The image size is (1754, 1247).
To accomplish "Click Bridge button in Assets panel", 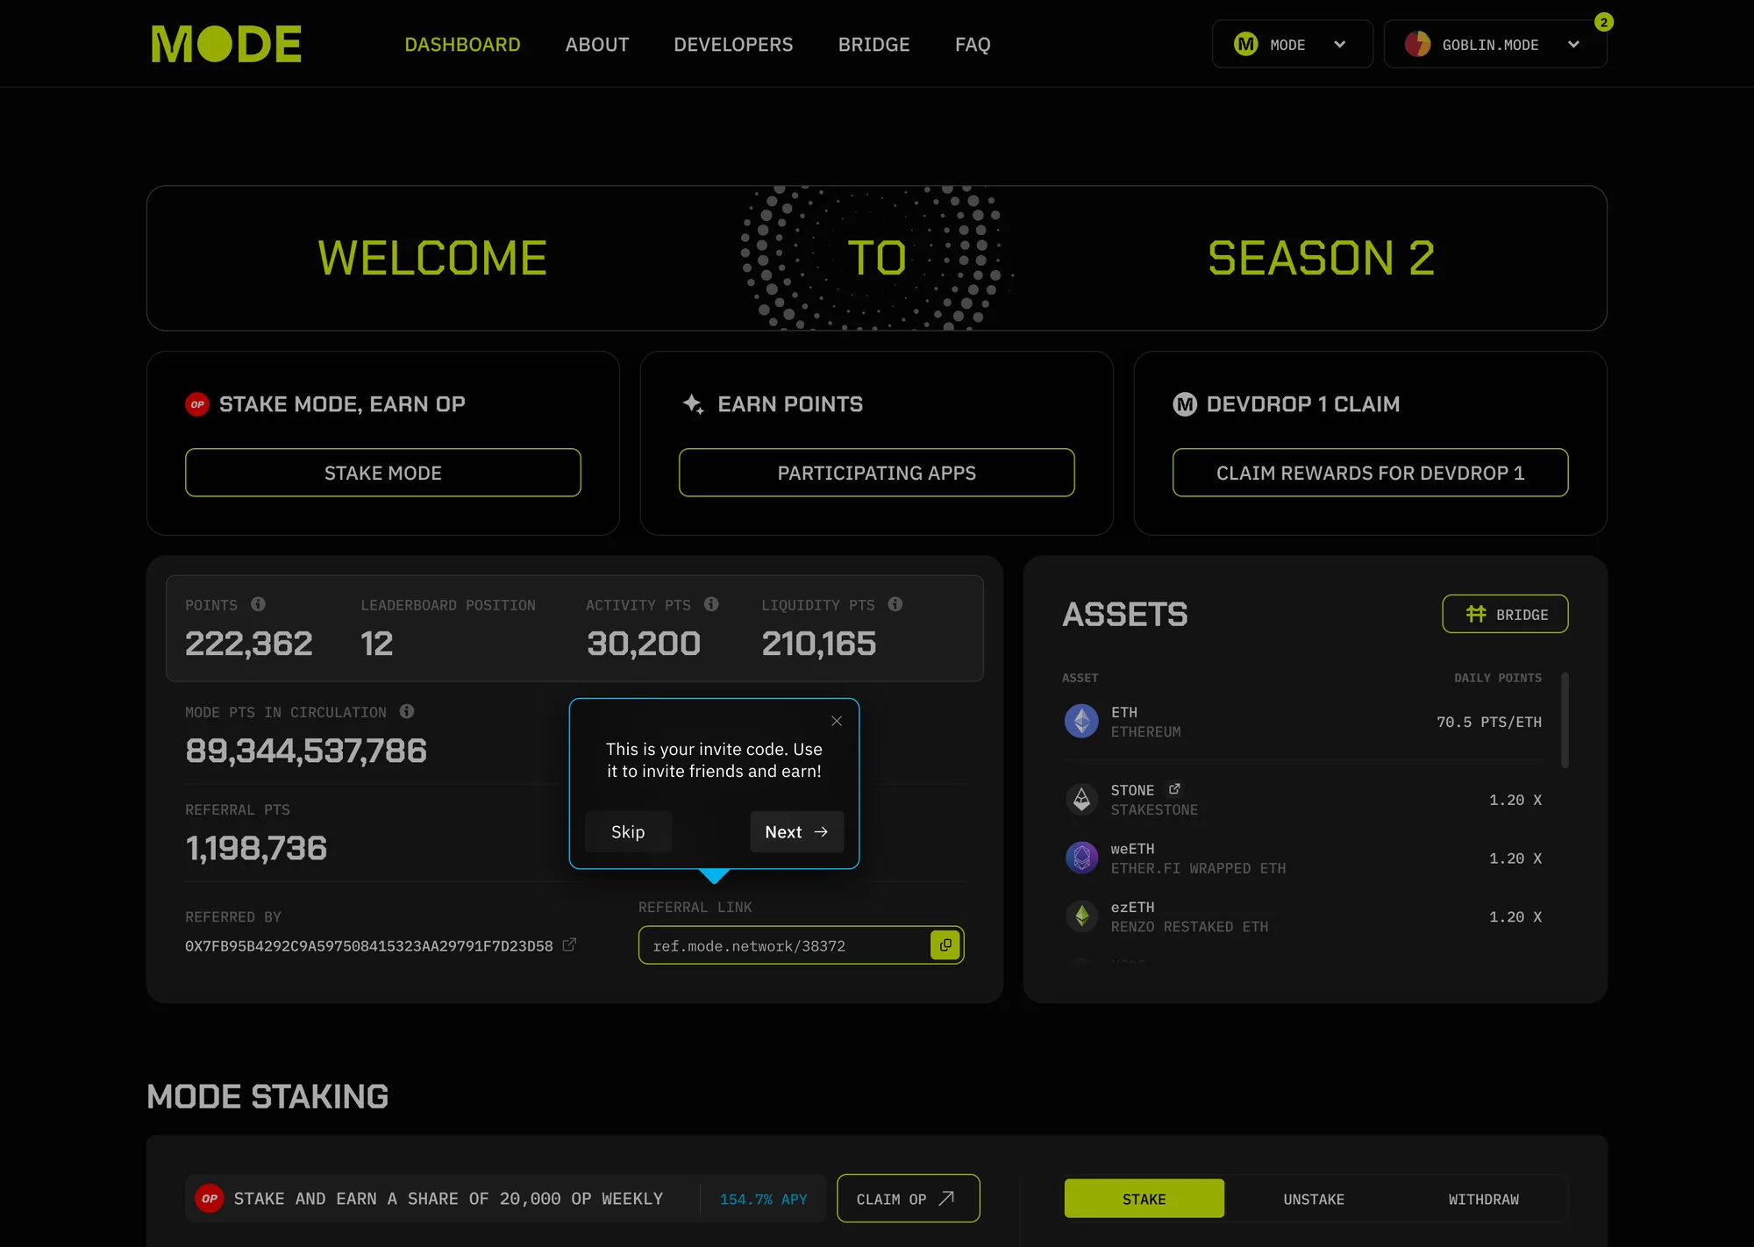I will 1505,614.
